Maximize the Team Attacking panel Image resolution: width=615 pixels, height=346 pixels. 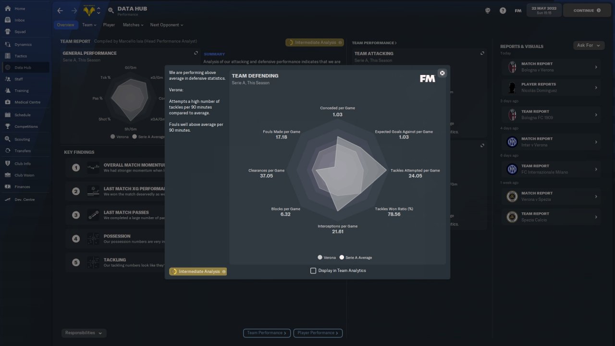pos(482,53)
